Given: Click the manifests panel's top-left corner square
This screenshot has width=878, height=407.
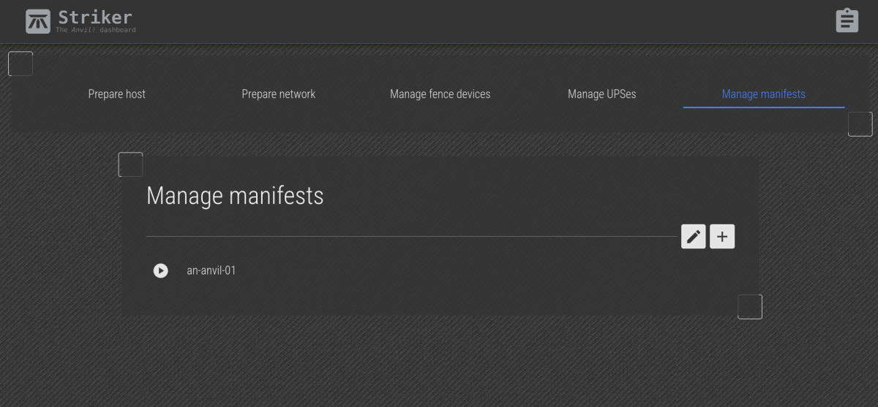Looking at the screenshot, I should (131, 164).
